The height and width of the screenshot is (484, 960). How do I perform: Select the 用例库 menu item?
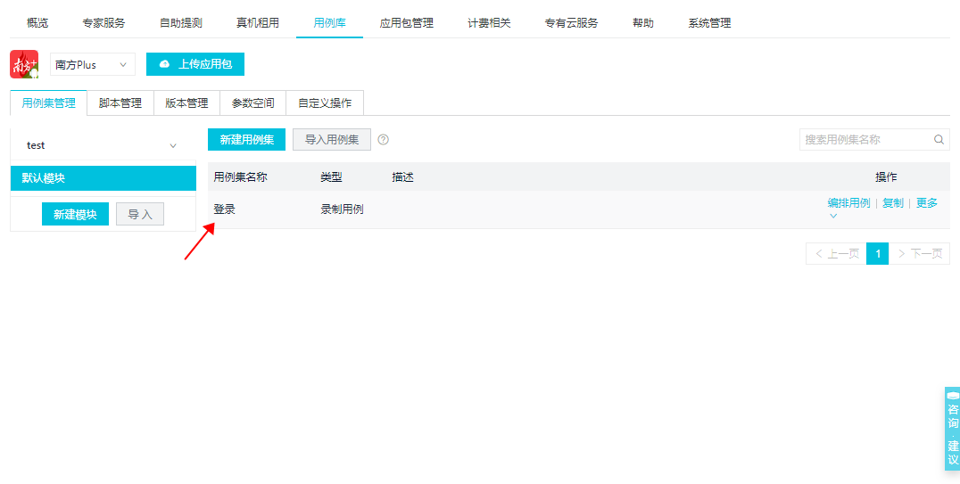pyautogui.click(x=329, y=23)
